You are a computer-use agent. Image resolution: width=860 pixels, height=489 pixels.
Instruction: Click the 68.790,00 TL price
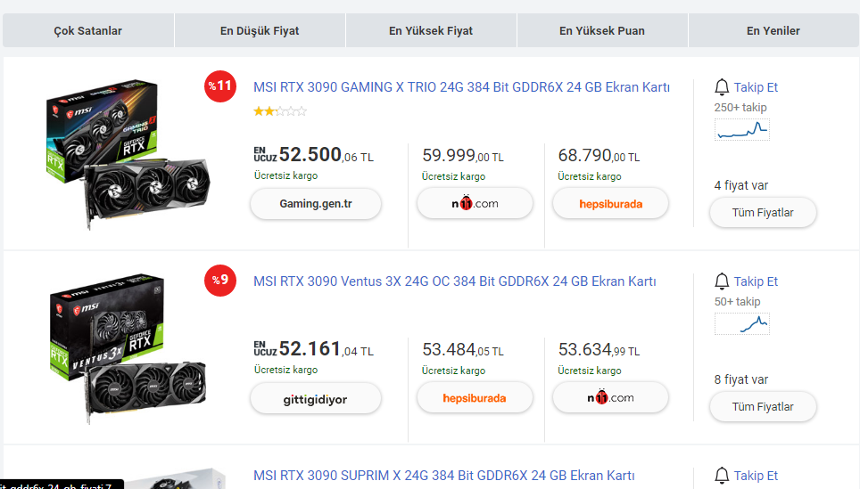click(x=599, y=156)
